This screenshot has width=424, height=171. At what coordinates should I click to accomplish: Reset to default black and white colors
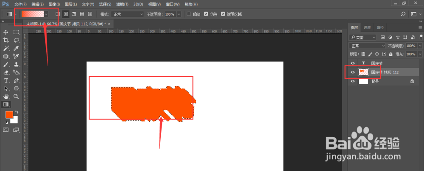[6, 122]
